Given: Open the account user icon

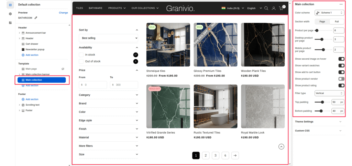Looking at the screenshot, I should (x=274, y=8).
